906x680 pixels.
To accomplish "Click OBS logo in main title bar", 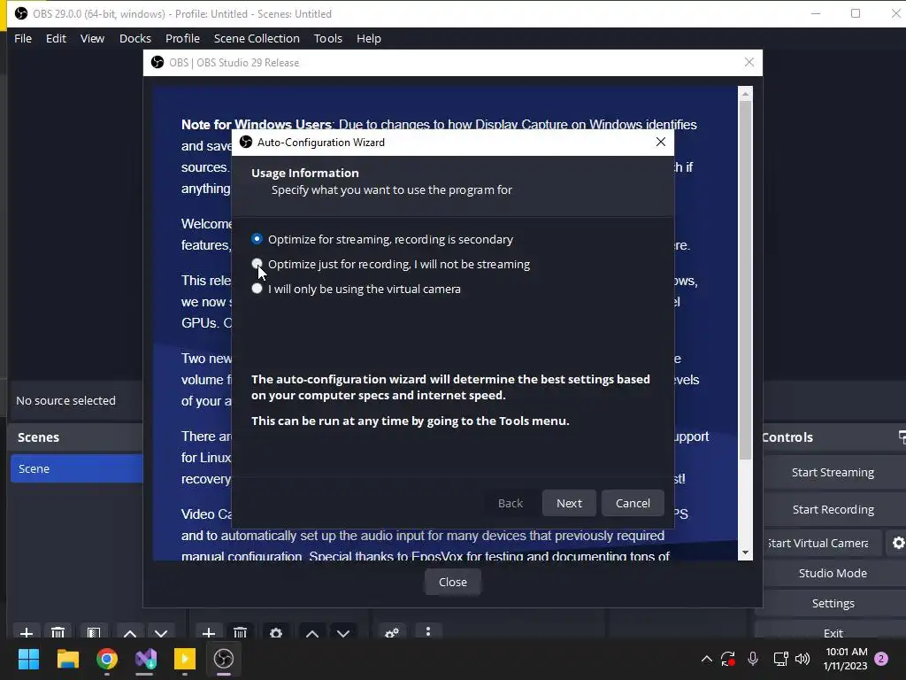I will pos(21,13).
